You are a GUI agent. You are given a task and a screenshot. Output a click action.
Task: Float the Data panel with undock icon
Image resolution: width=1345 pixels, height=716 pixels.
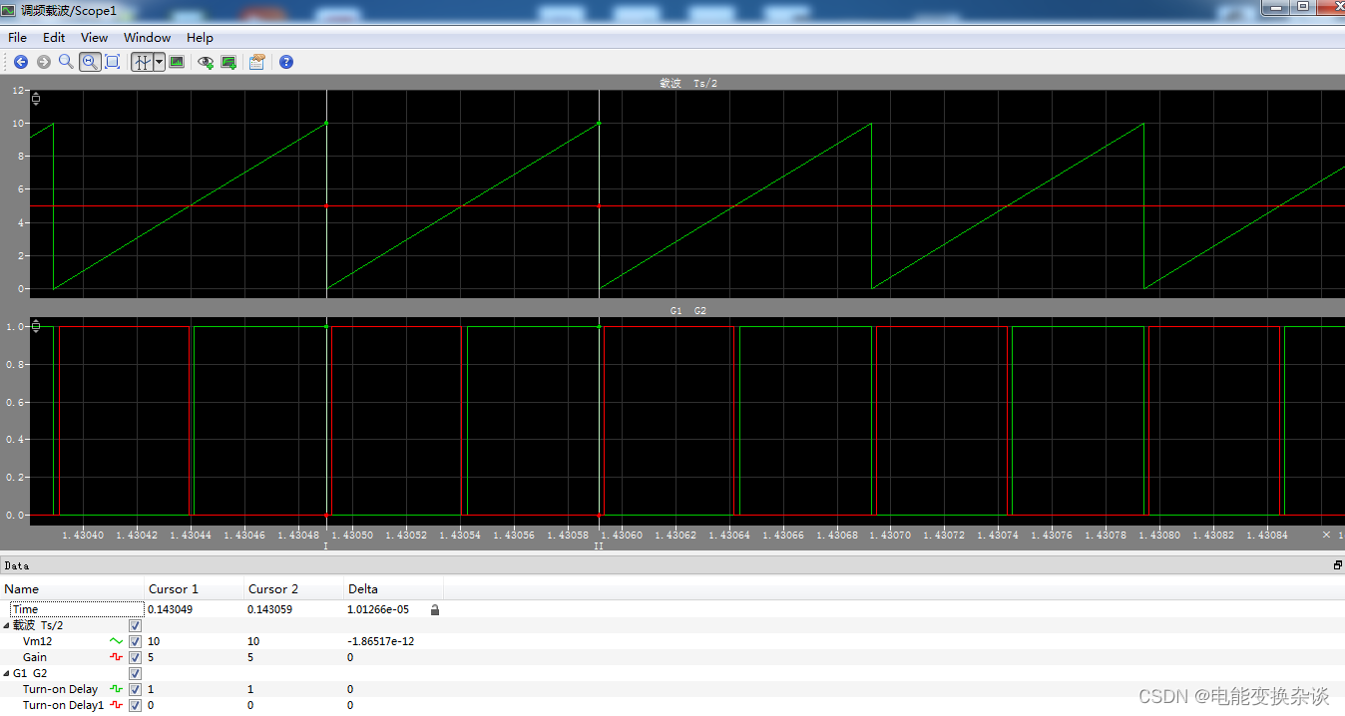1337,565
